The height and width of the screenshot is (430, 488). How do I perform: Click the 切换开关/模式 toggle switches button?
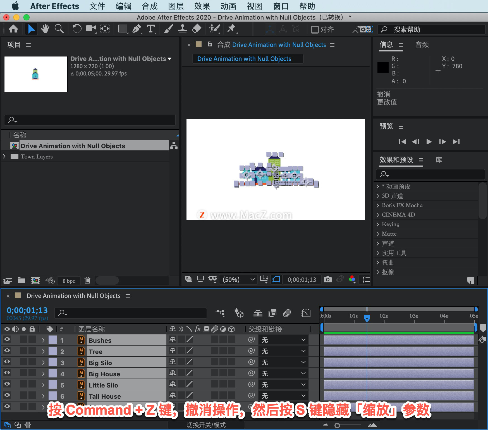point(206,425)
